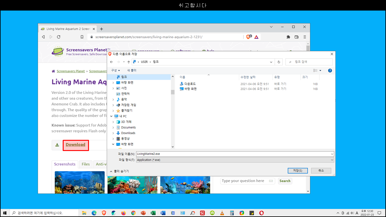
Task: Open view options dropdown arrow
Action: pos(320,71)
